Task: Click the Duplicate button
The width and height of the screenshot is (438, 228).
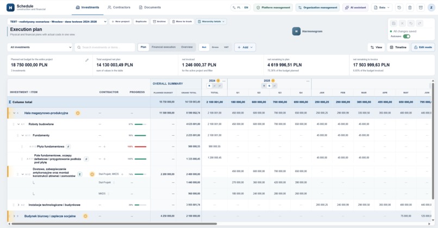Action: pos(141,22)
